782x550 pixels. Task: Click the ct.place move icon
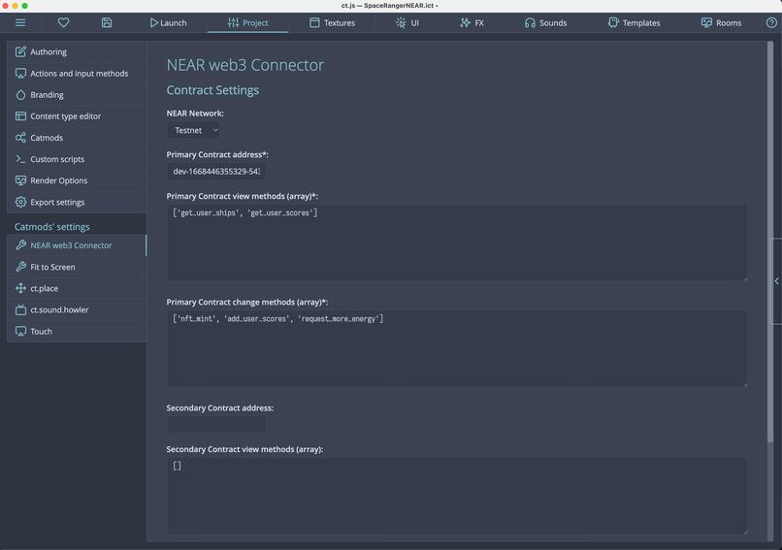[20, 288]
